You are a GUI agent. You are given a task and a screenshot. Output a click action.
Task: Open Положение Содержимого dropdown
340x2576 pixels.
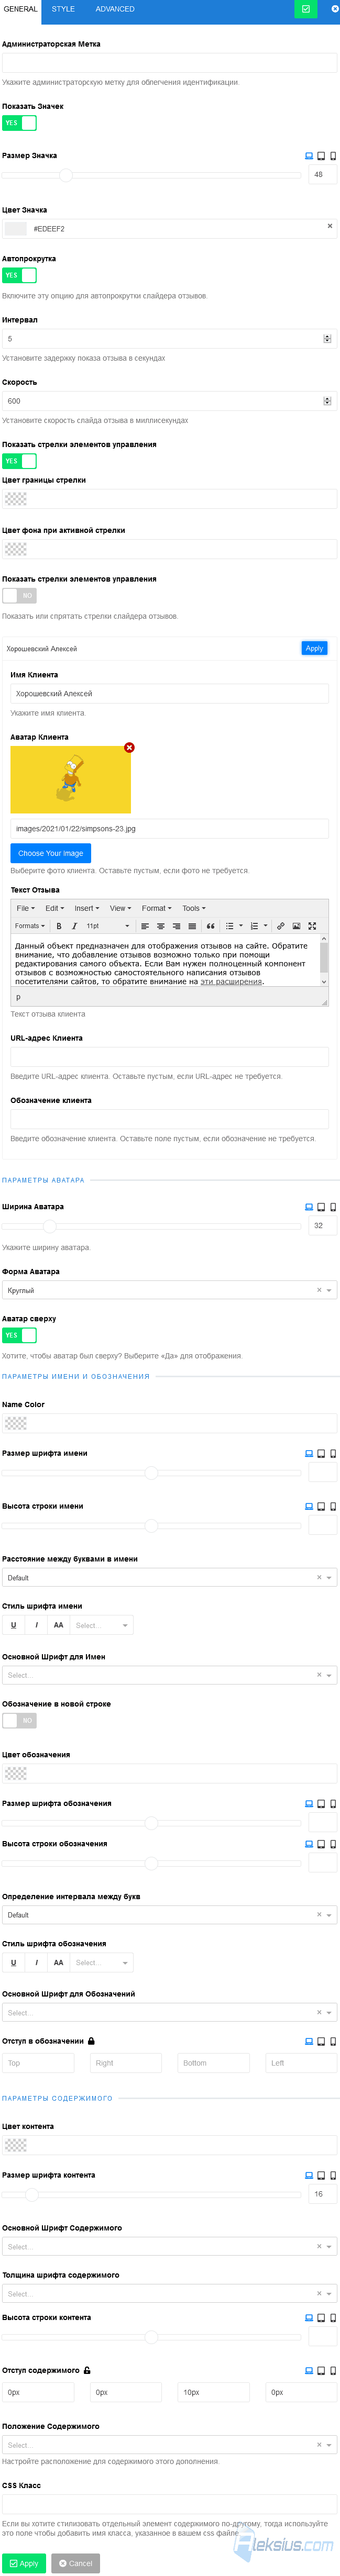pyautogui.click(x=169, y=2445)
